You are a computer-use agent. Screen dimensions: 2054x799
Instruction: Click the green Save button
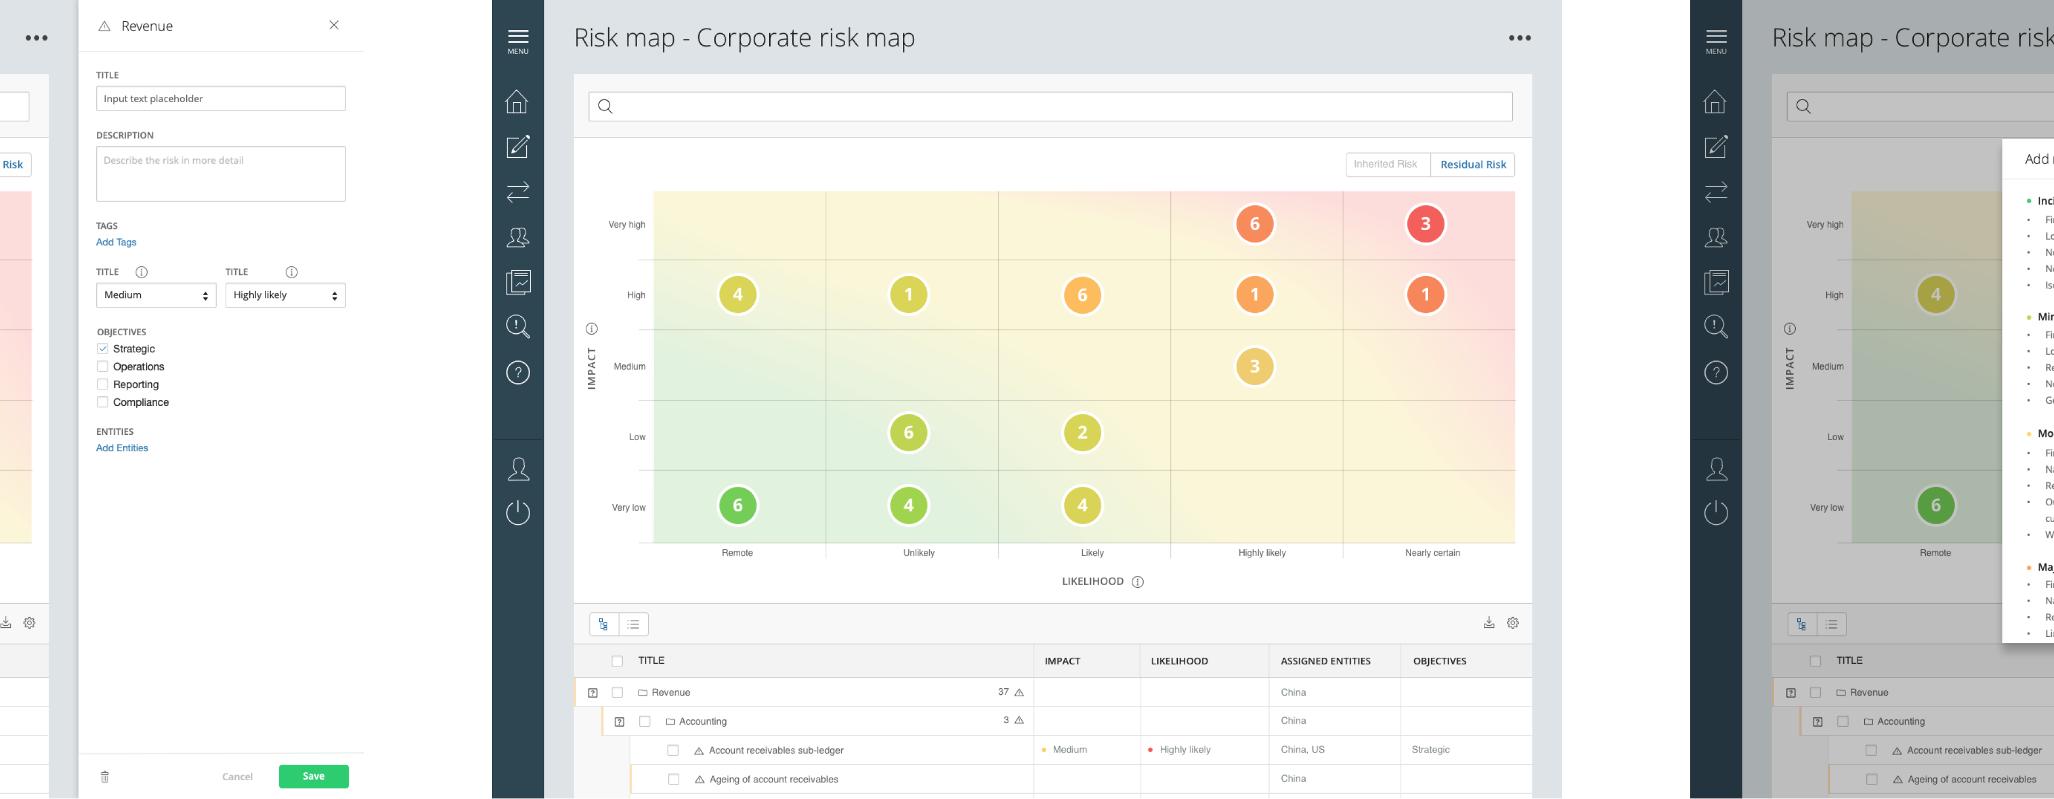click(x=313, y=776)
